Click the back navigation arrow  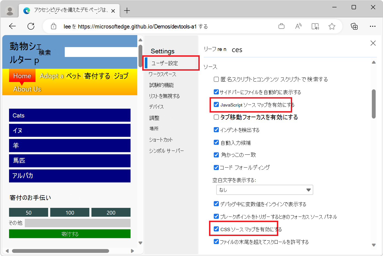[x=12, y=26]
